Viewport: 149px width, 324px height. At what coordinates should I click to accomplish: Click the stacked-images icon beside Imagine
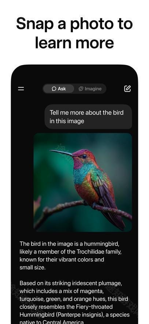81,89
